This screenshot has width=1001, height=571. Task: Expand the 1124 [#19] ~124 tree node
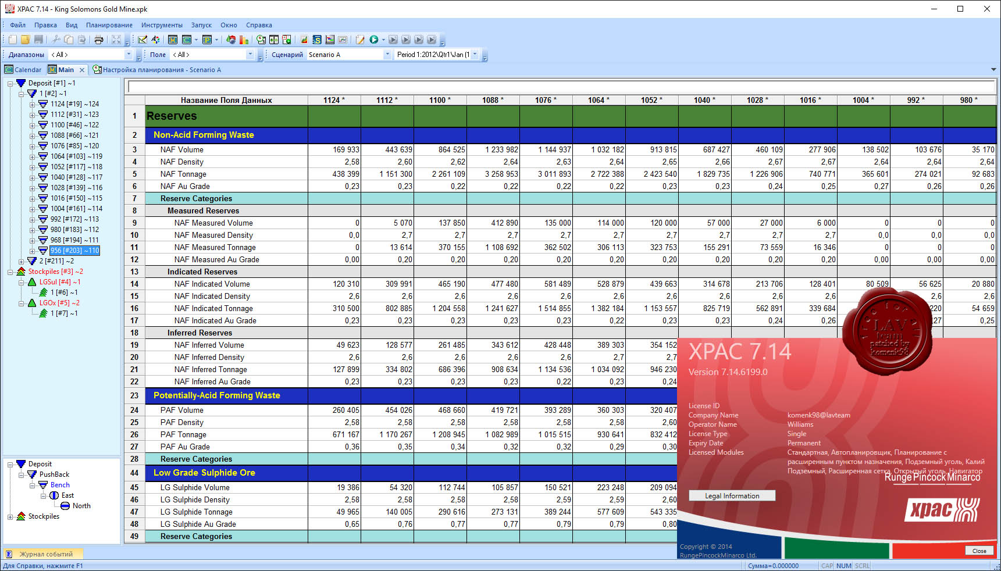[33, 104]
